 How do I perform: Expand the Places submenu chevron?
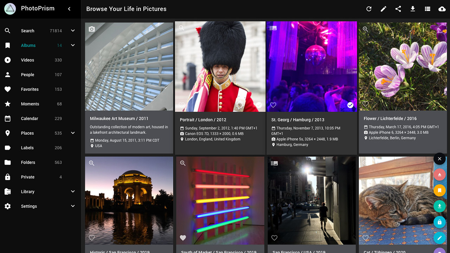point(73,133)
